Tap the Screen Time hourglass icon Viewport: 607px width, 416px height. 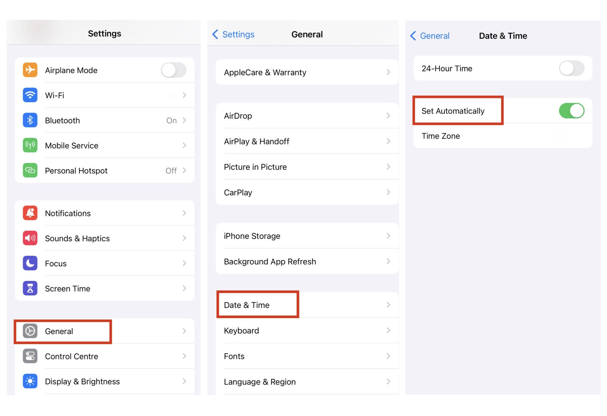coord(30,288)
